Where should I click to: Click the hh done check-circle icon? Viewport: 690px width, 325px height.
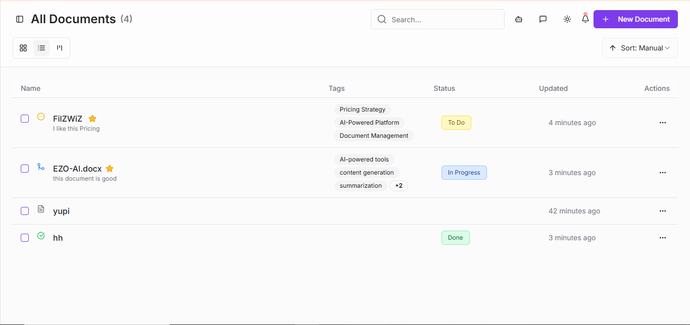[x=41, y=236]
